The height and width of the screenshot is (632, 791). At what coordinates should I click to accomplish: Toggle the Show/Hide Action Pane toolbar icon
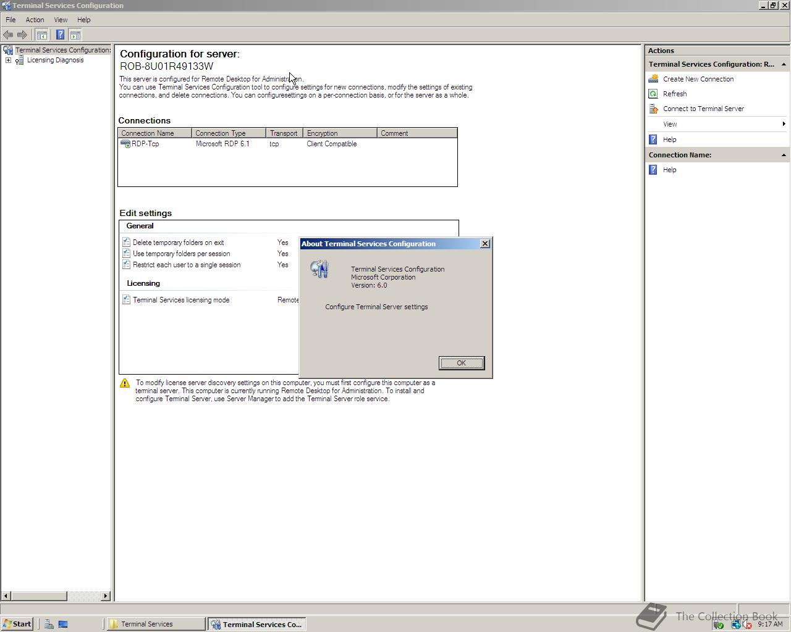tap(75, 35)
